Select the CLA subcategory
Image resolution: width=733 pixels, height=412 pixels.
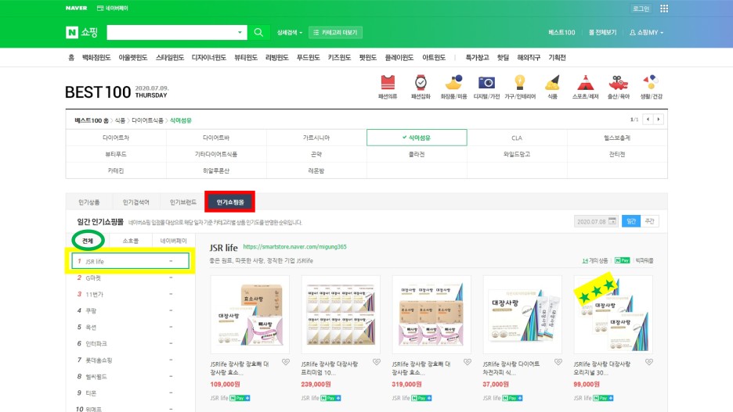[517, 138]
